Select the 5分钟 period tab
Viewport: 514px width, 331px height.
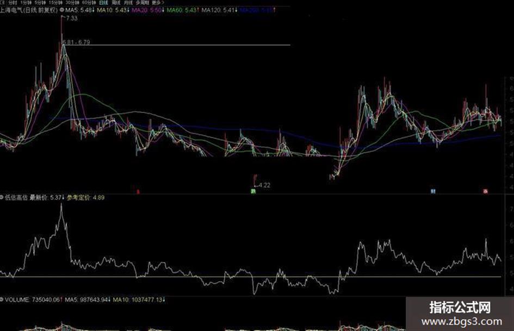pyautogui.click(x=40, y=2)
